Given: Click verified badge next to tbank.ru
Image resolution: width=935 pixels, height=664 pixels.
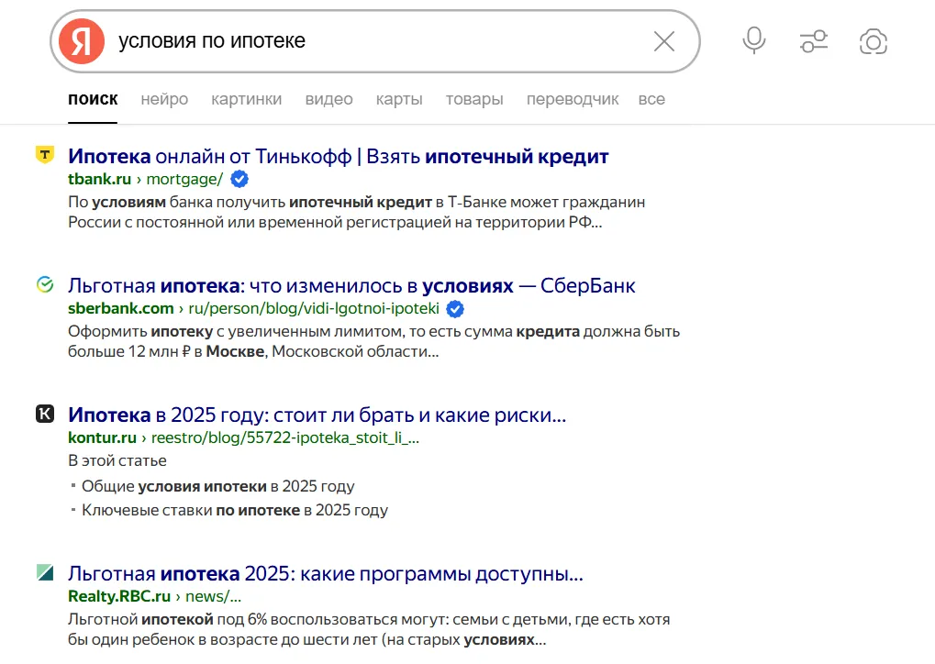Looking at the screenshot, I should click(239, 179).
